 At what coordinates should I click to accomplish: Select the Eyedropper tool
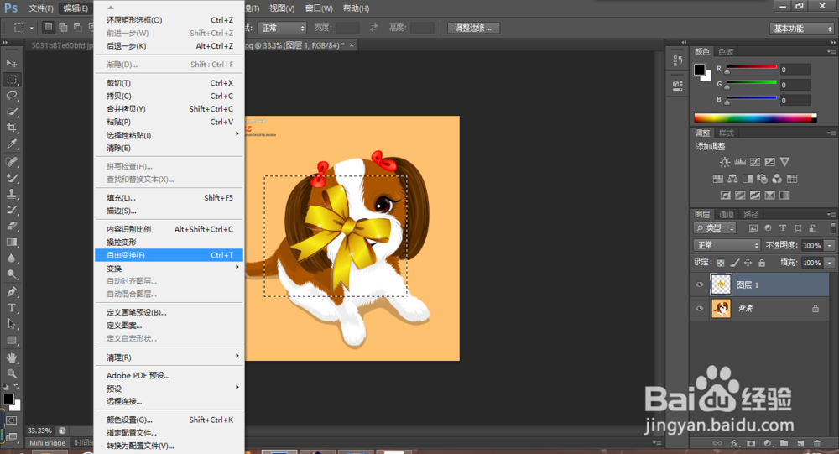(12, 144)
